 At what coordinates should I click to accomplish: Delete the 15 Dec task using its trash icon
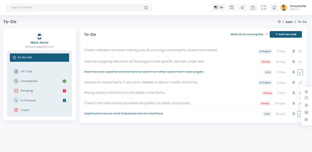coord(294,82)
